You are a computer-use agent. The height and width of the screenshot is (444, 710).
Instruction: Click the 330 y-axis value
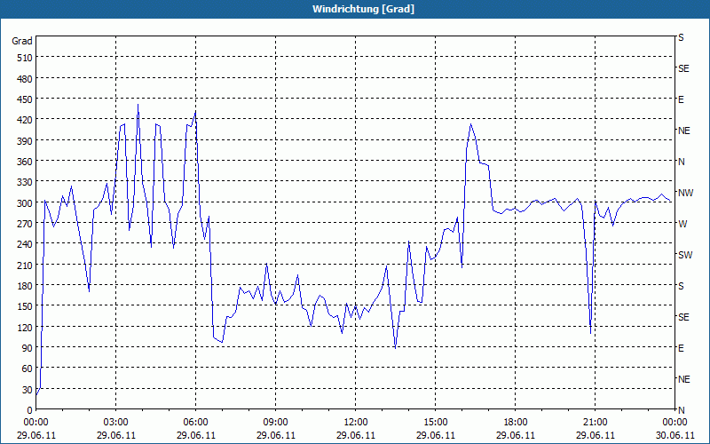pyautogui.click(x=25, y=182)
